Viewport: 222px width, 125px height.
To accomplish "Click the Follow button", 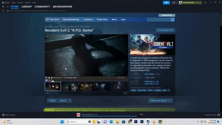I will point(52,100).
